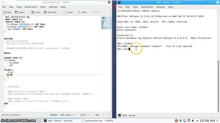The width and height of the screenshot is (220, 123).
Task: Click the 'Connected to:' line in terminal
Action: point(125,35)
